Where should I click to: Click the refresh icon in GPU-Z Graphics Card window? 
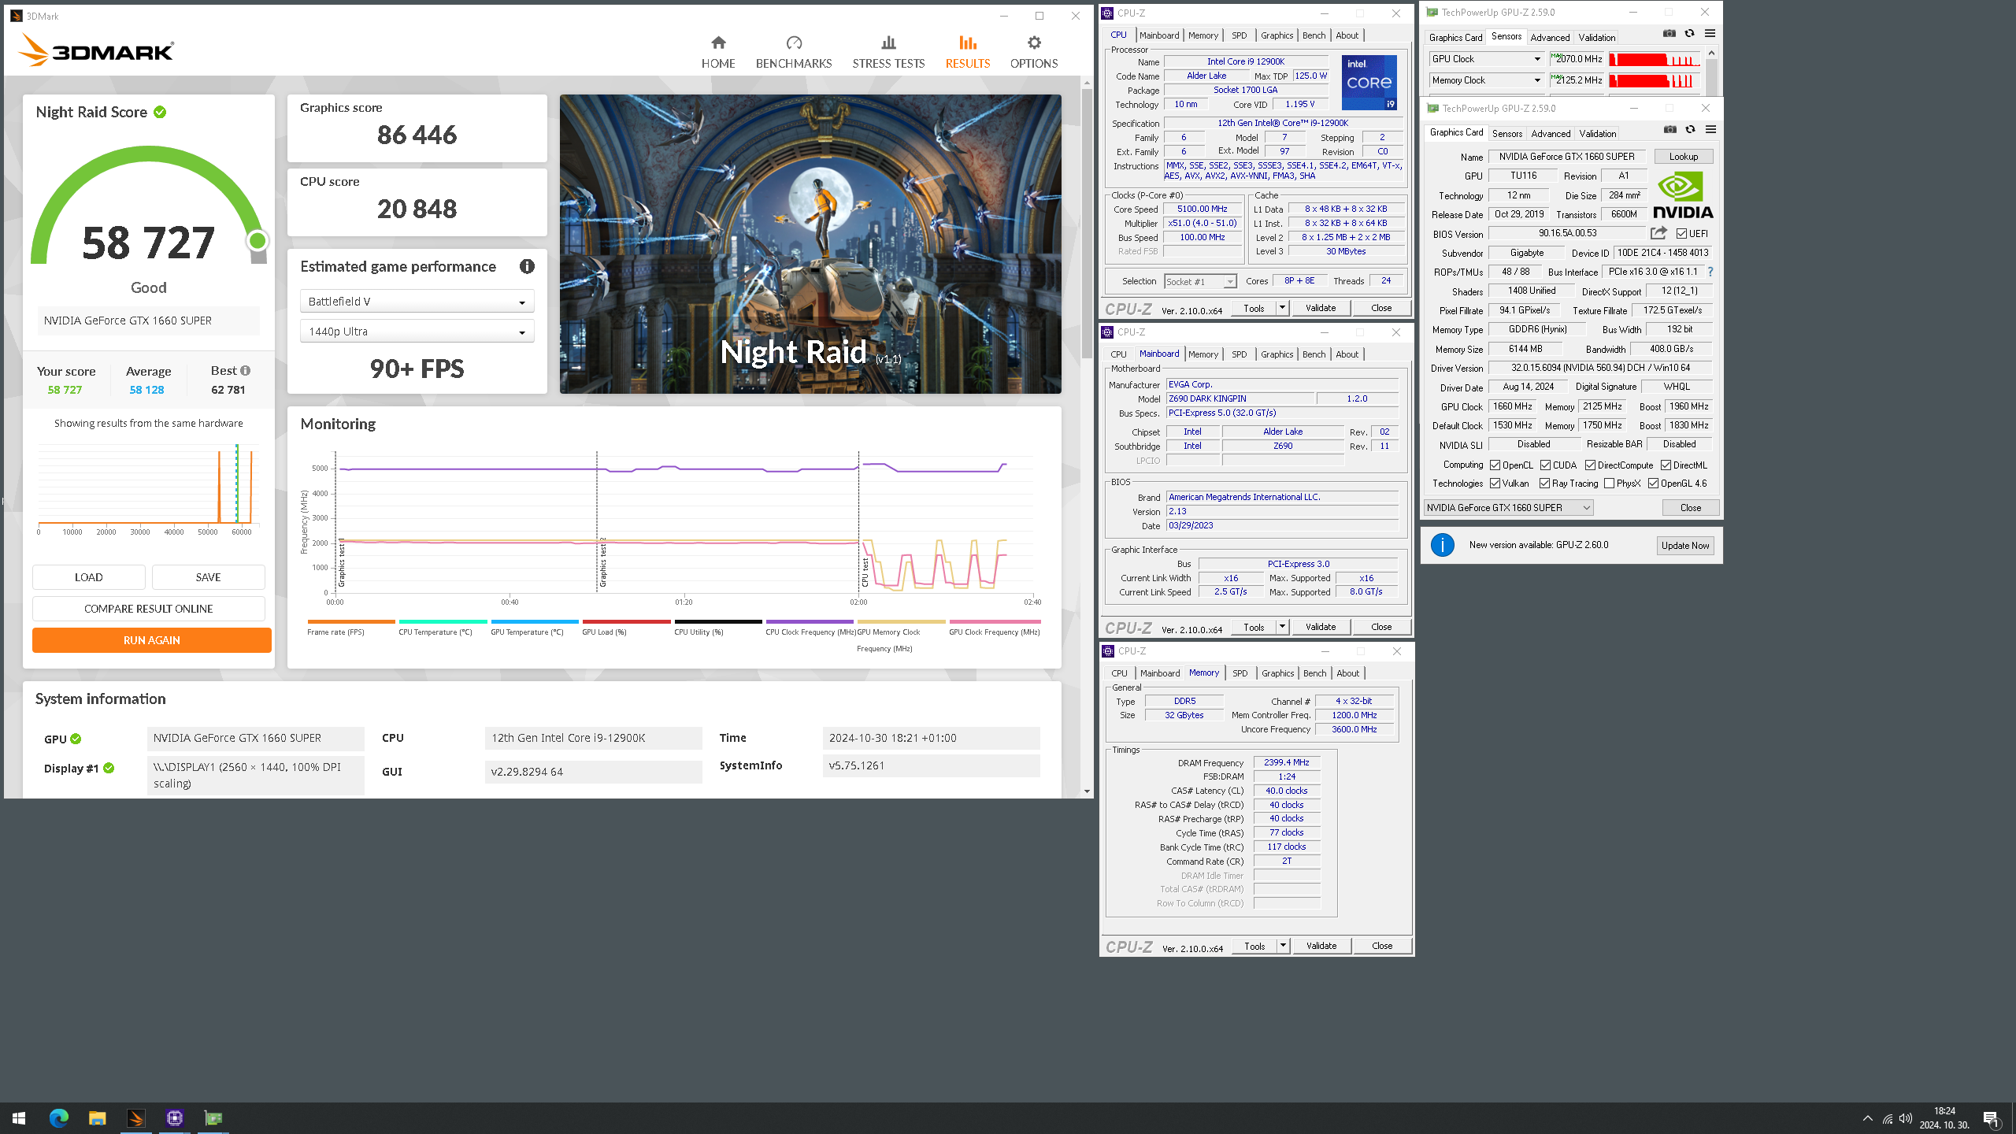pyautogui.click(x=1690, y=130)
